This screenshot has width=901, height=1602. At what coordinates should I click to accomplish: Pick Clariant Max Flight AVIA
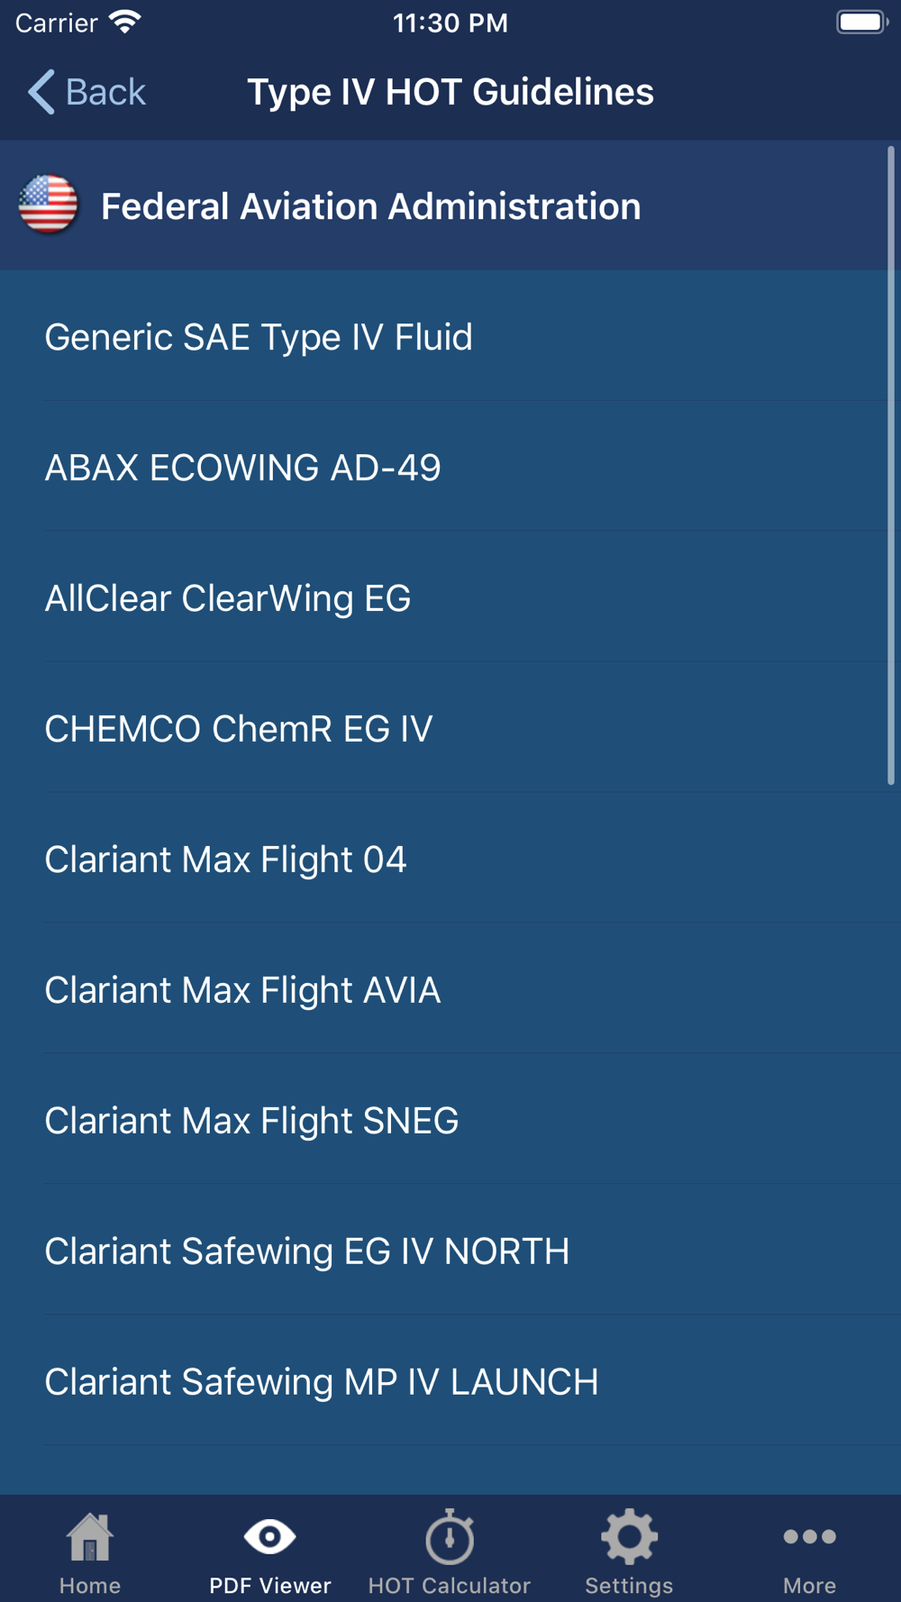tap(243, 990)
